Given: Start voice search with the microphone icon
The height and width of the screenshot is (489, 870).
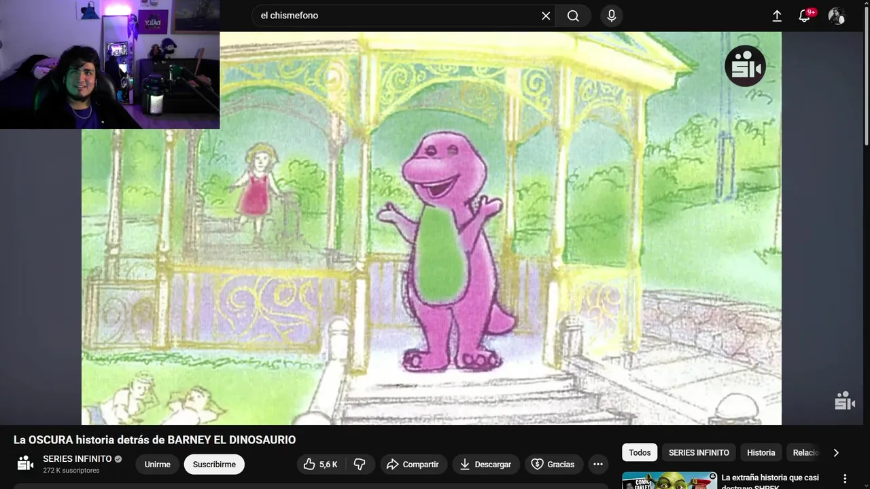Looking at the screenshot, I should [x=612, y=16].
